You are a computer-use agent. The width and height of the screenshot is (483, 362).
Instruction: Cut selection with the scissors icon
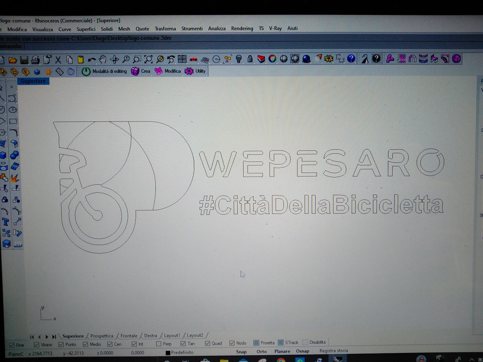click(x=58, y=60)
